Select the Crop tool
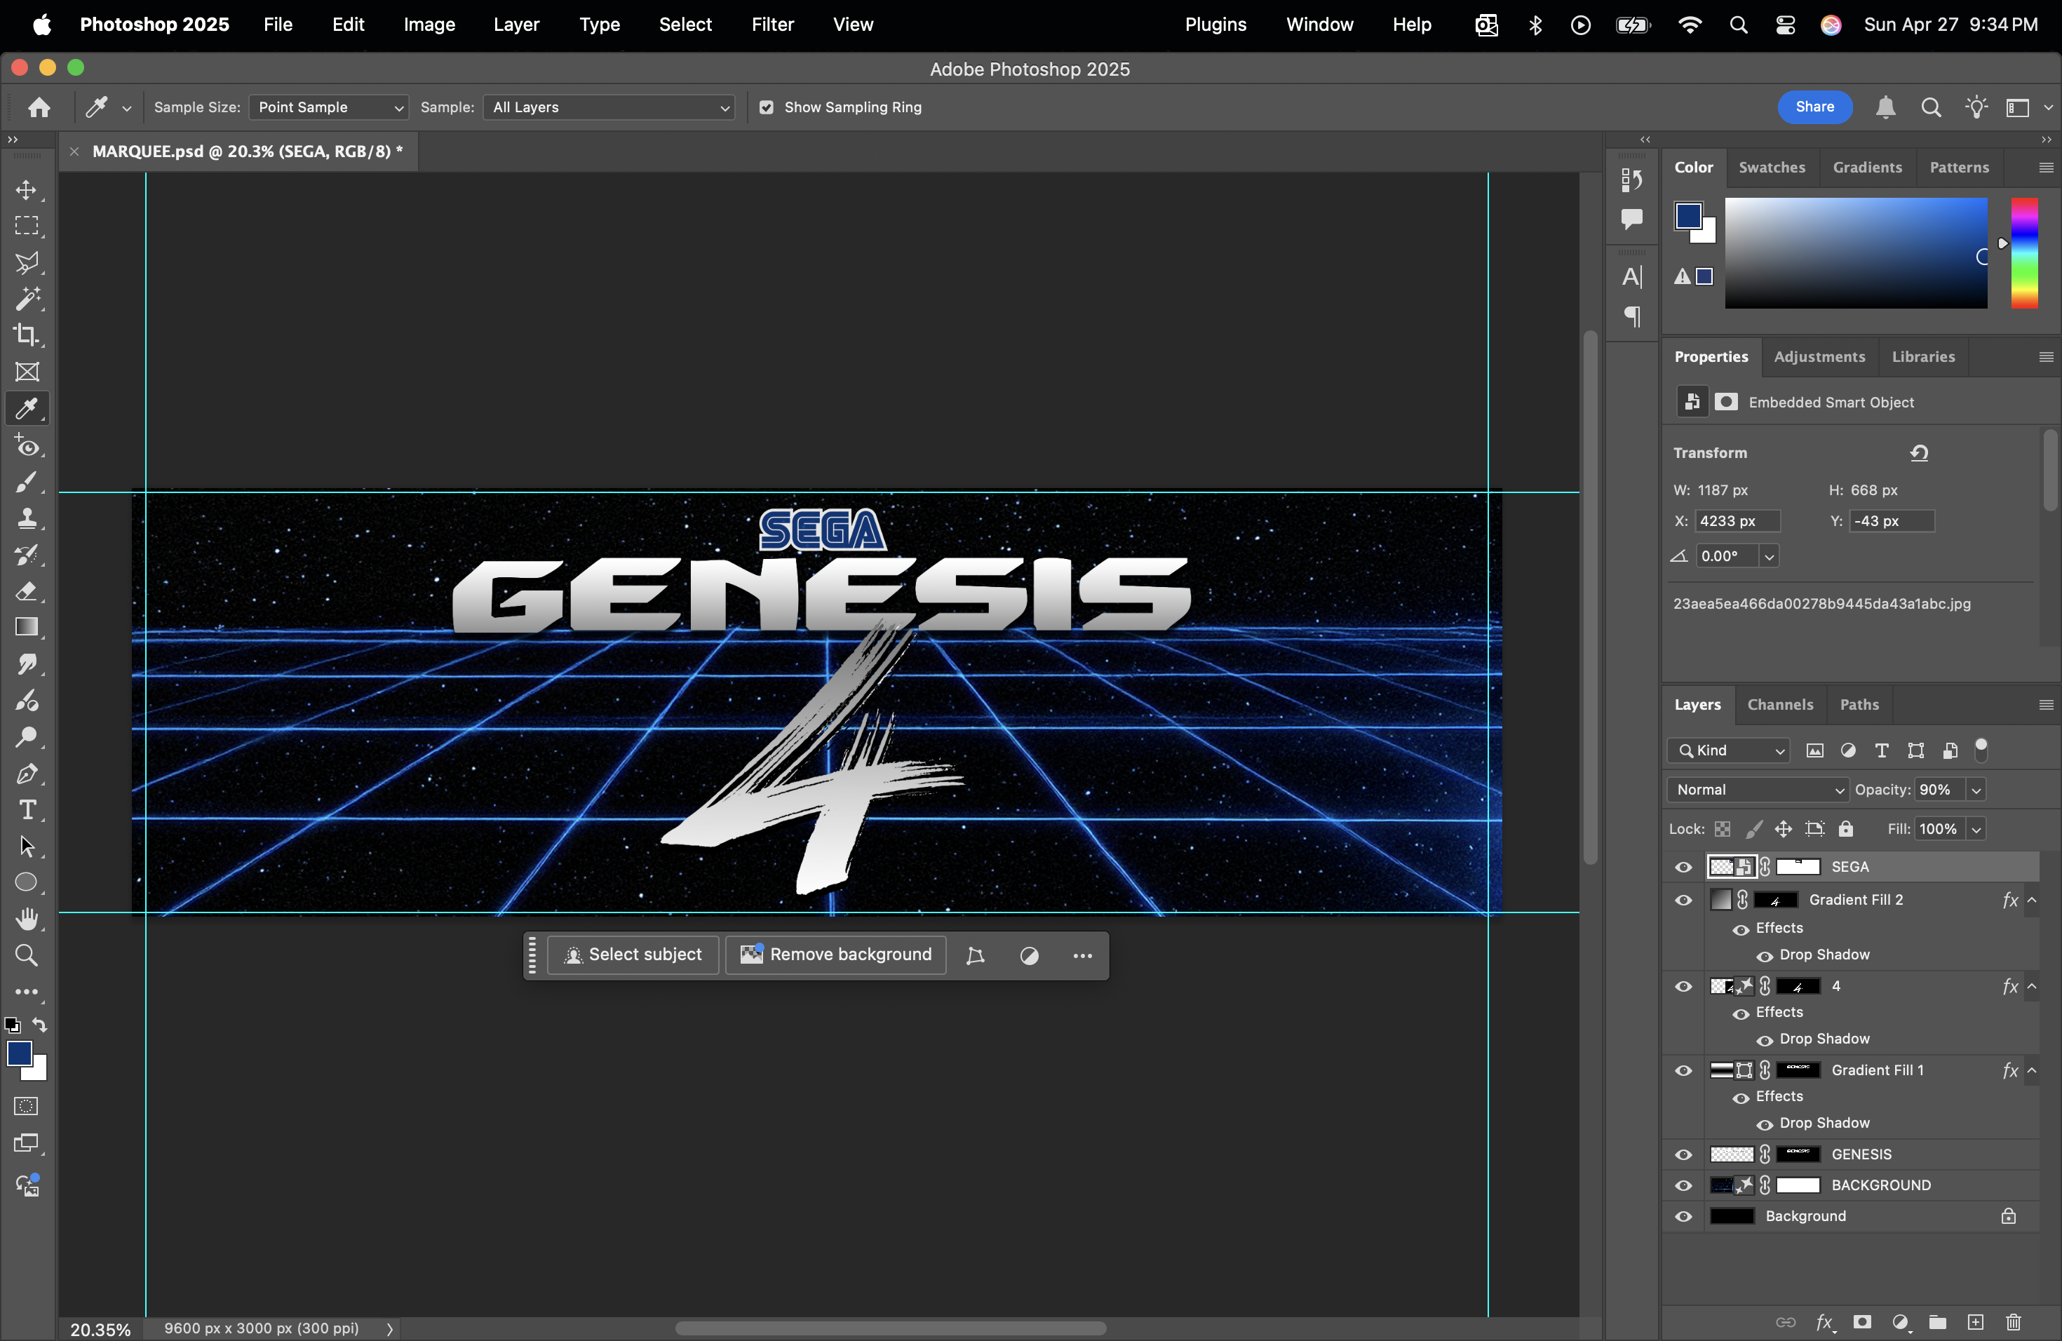 (x=27, y=335)
